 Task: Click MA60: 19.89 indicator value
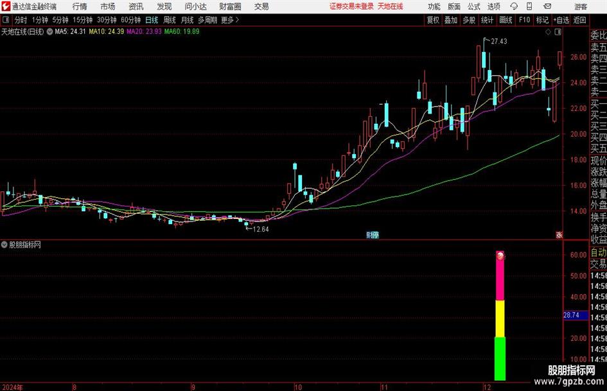tap(182, 31)
